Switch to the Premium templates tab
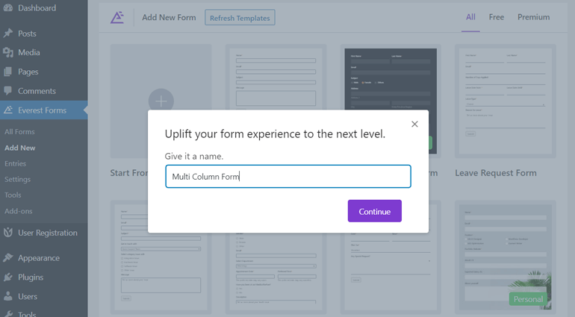 click(533, 17)
